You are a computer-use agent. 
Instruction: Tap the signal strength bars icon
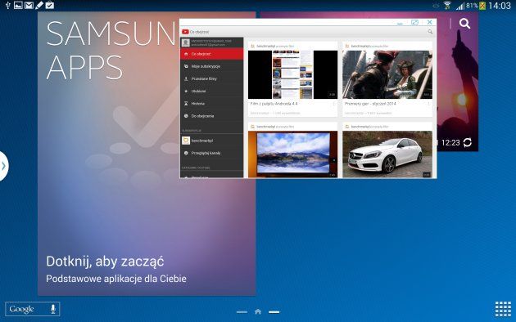point(460,6)
